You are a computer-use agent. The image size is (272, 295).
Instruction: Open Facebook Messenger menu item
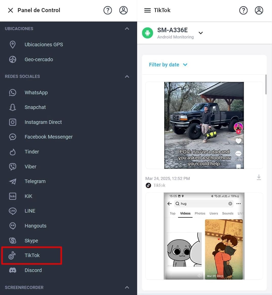point(49,137)
